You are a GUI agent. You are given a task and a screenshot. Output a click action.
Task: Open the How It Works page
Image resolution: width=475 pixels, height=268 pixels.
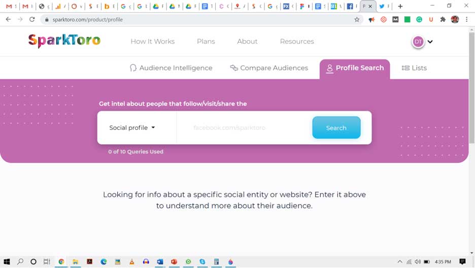coord(153,42)
